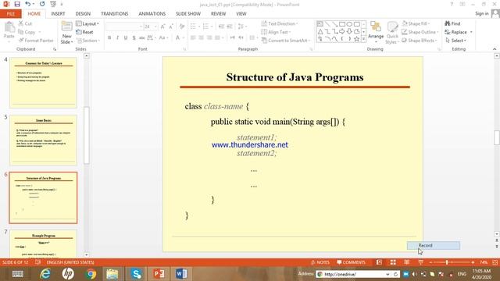Toggle Italic formatting
Screen dimensions: 500x281
click(118, 38)
